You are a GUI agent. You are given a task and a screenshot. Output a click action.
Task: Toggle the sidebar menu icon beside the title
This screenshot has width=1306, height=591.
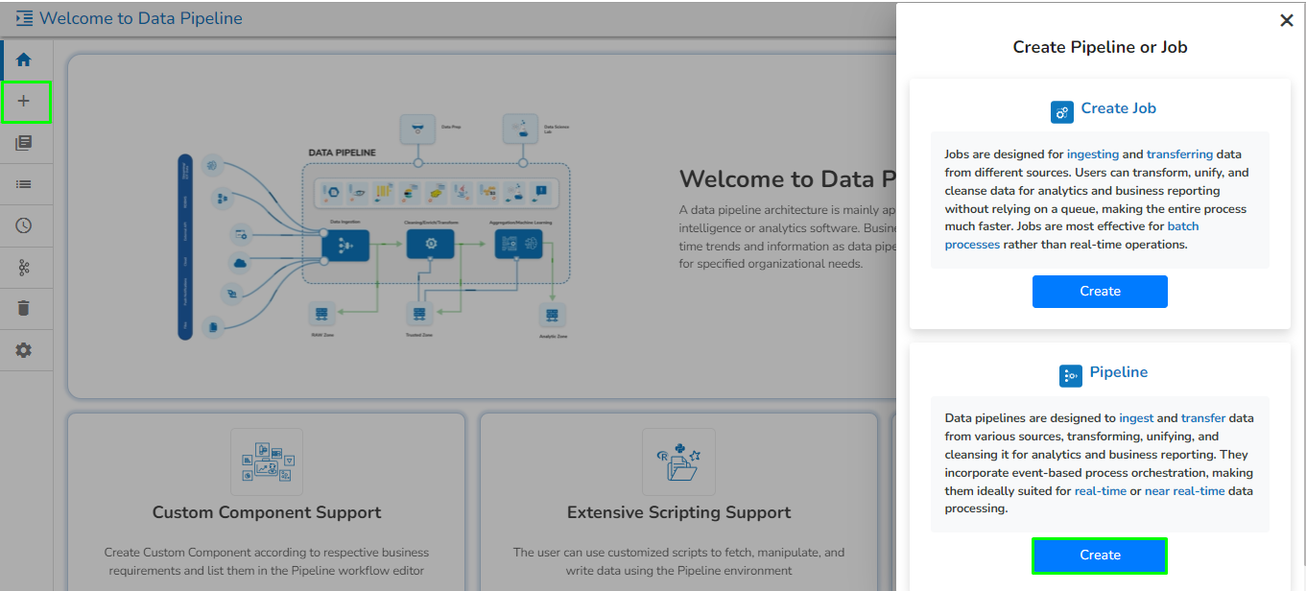point(24,18)
